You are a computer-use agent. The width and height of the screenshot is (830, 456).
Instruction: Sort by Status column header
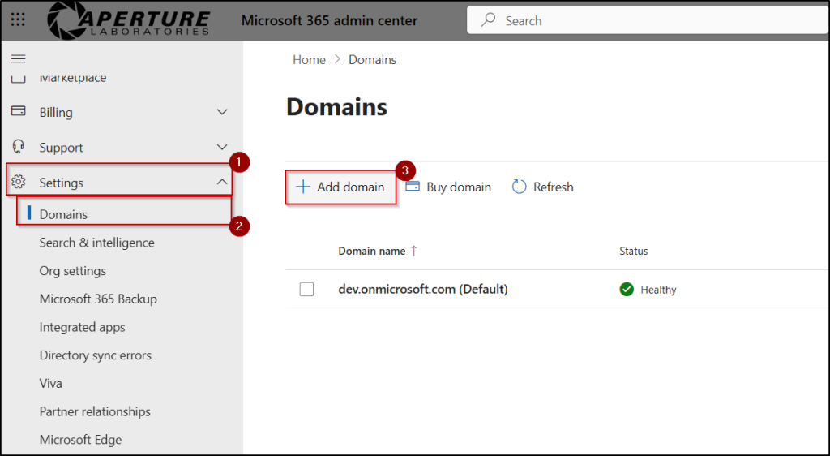pyautogui.click(x=634, y=251)
